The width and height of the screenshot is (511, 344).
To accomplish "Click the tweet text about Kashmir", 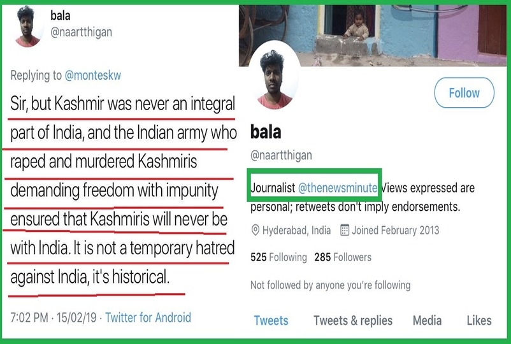I will tap(122, 190).
